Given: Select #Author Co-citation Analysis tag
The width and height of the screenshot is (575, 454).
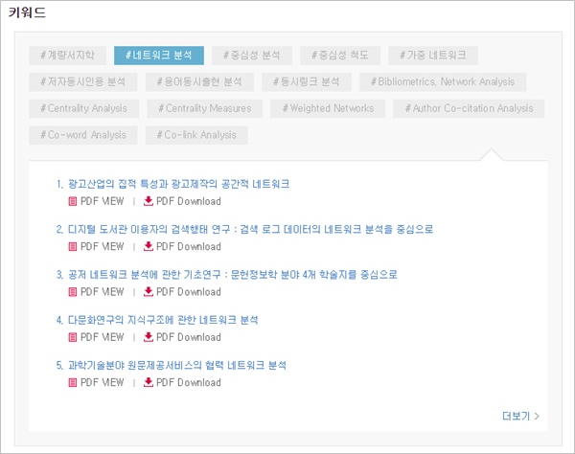Looking at the screenshot, I should 469,108.
